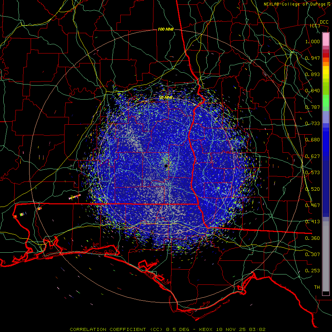Select the 0.893 legend value
332x332 pixels.
click(312, 74)
